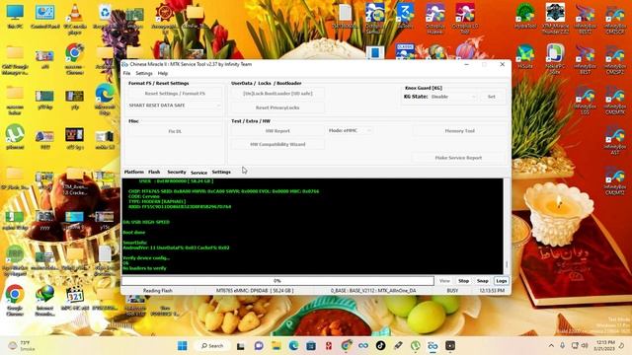The width and height of the screenshot is (632, 355).
Task: Click the Memory Tool button
Action: [459, 131]
